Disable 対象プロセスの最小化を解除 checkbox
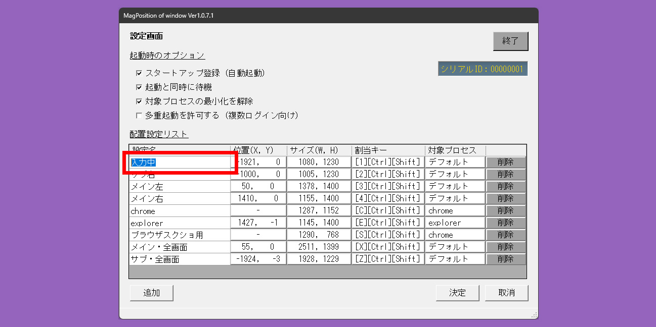This screenshot has height=327, width=656. [139, 101]
